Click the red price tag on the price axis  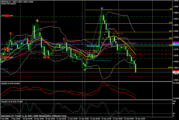coord(176,71)
